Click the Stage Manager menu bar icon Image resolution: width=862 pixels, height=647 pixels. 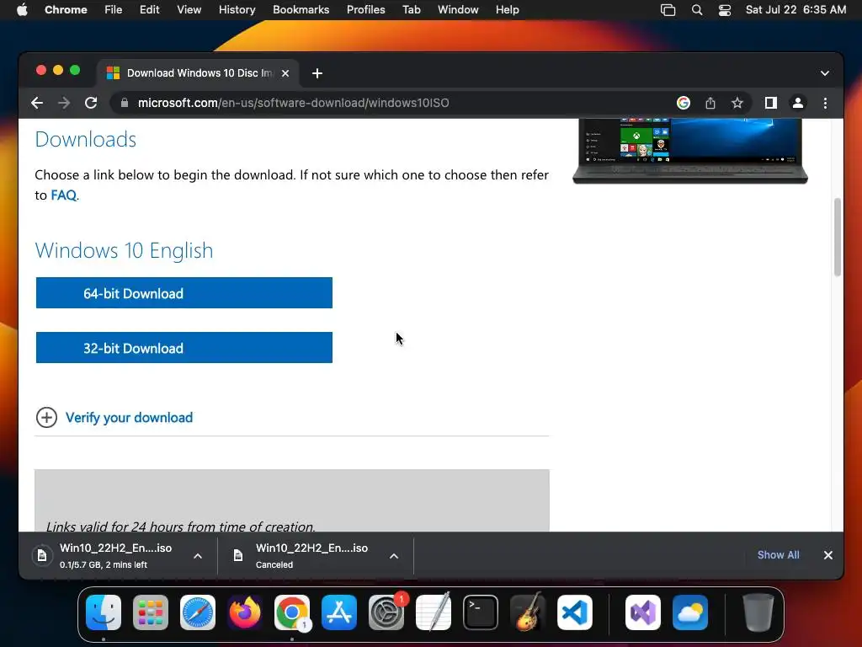click(x=668, y=10)
